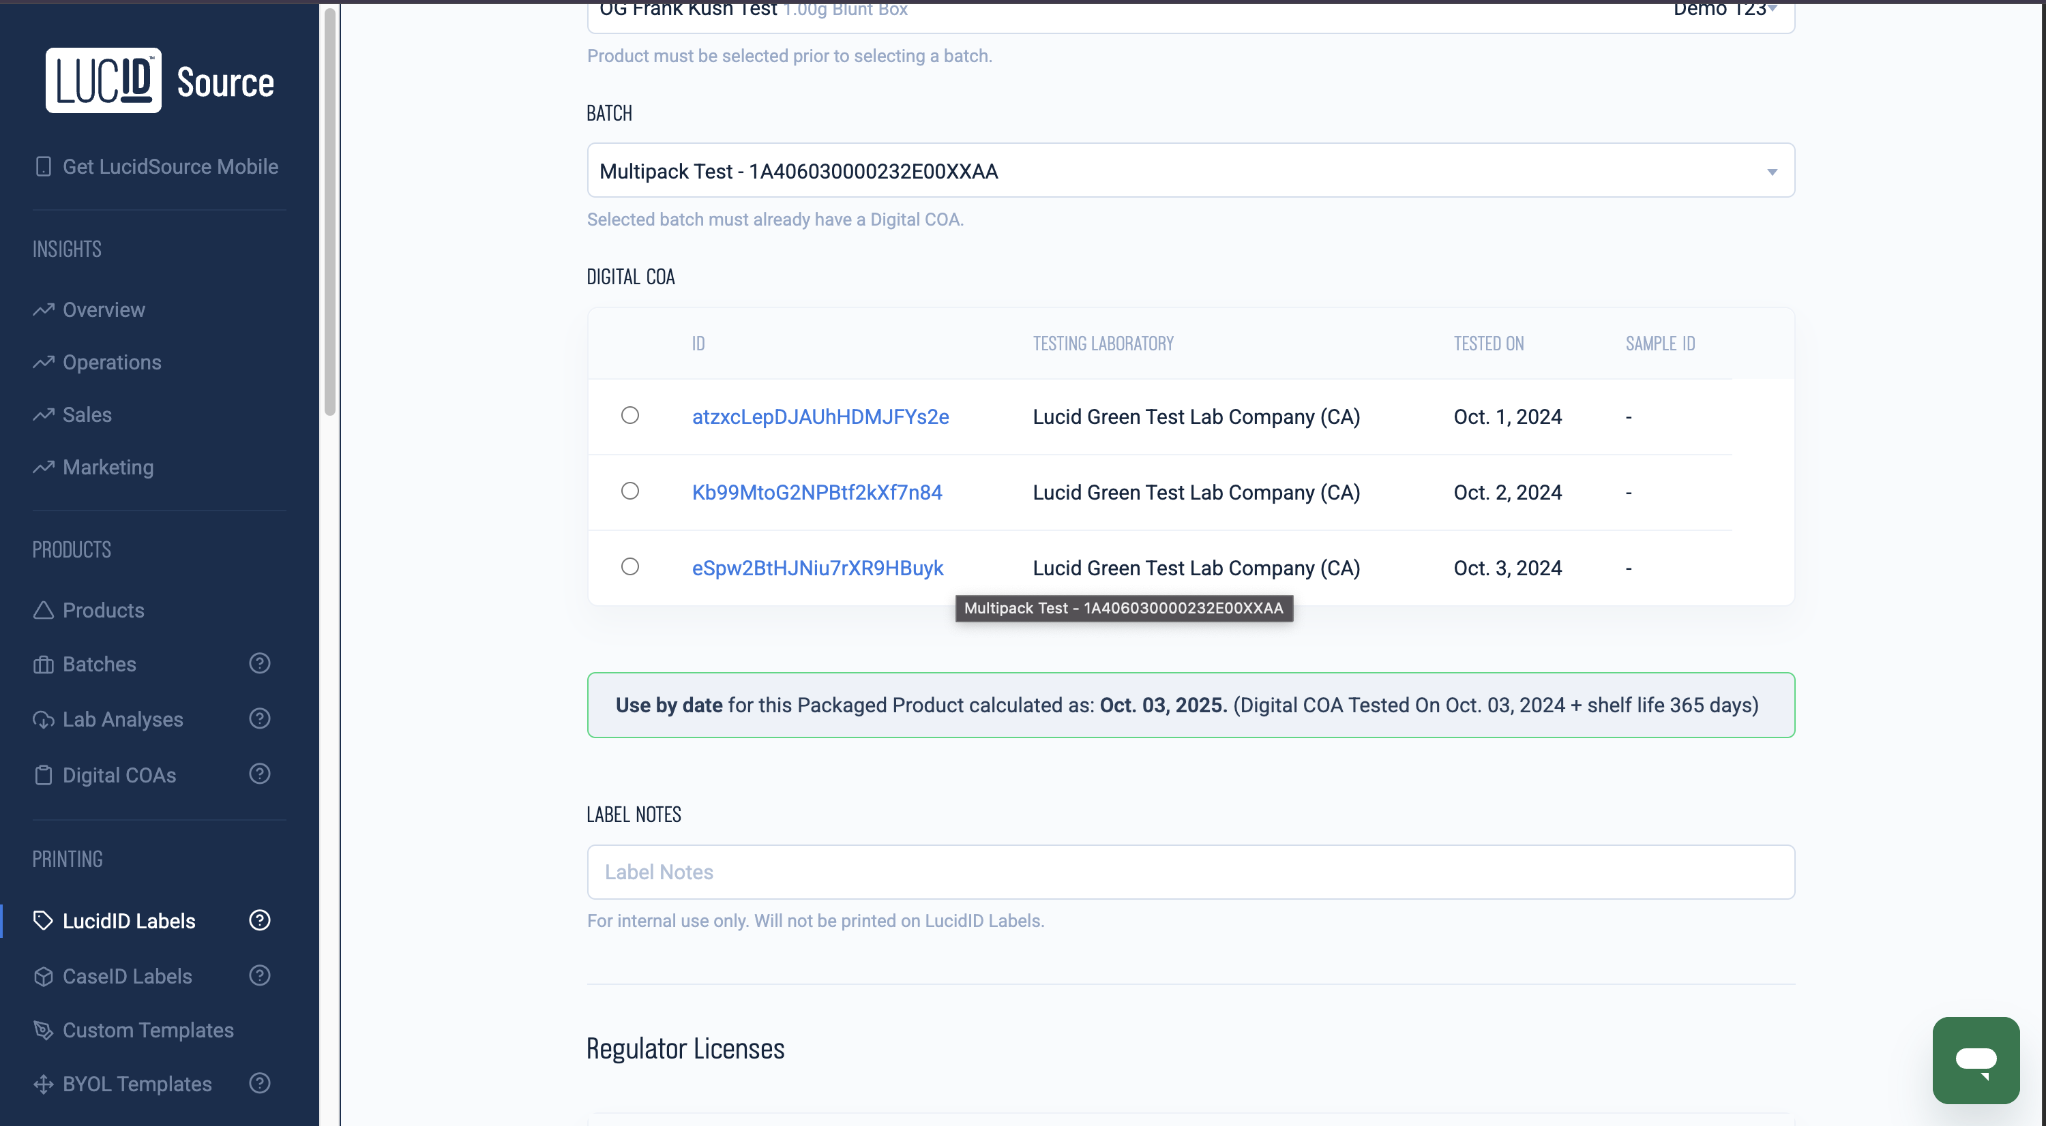The width and height of the screenshot is (2046, 1126).
Task: Click the help icon next to Digital COAs
Action: pos(260,774)
